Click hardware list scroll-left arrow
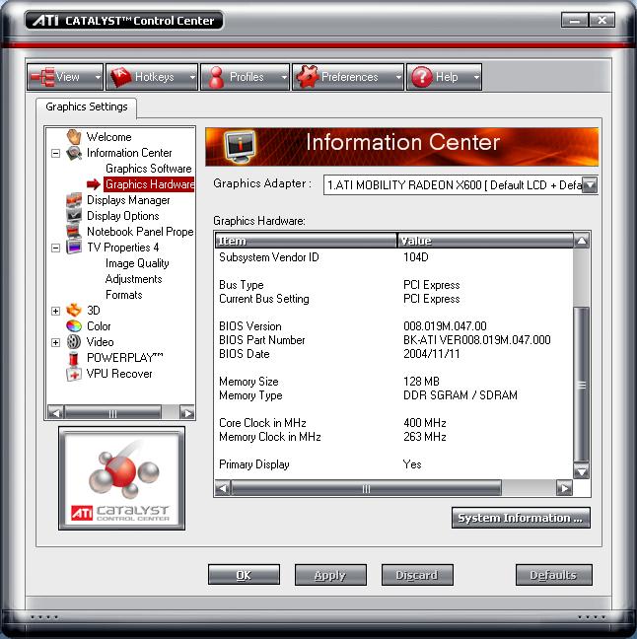The width and height of the screenshot is (637, 639). click(223, 488)
